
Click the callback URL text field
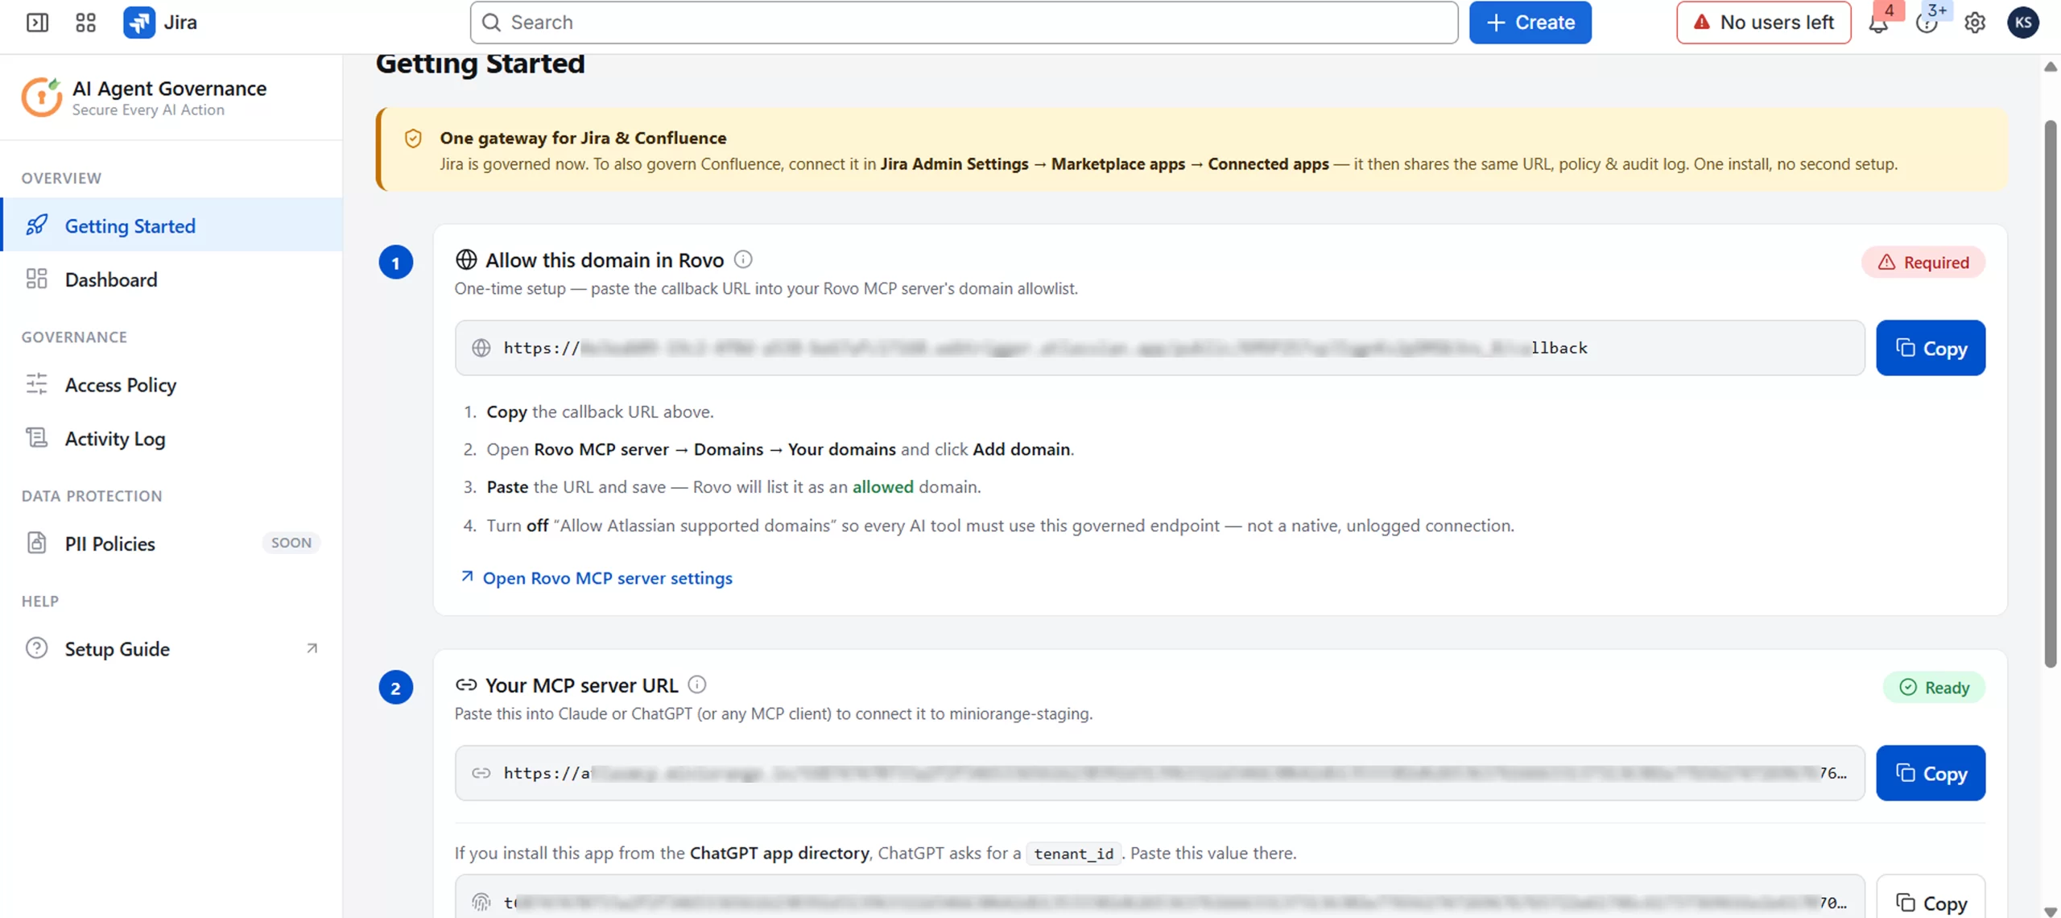(x=1159, y=348)
